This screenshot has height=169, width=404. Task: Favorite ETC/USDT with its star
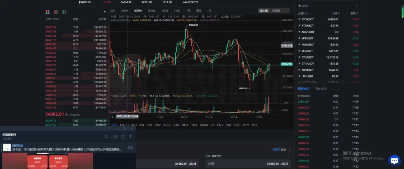click(299, 57)
